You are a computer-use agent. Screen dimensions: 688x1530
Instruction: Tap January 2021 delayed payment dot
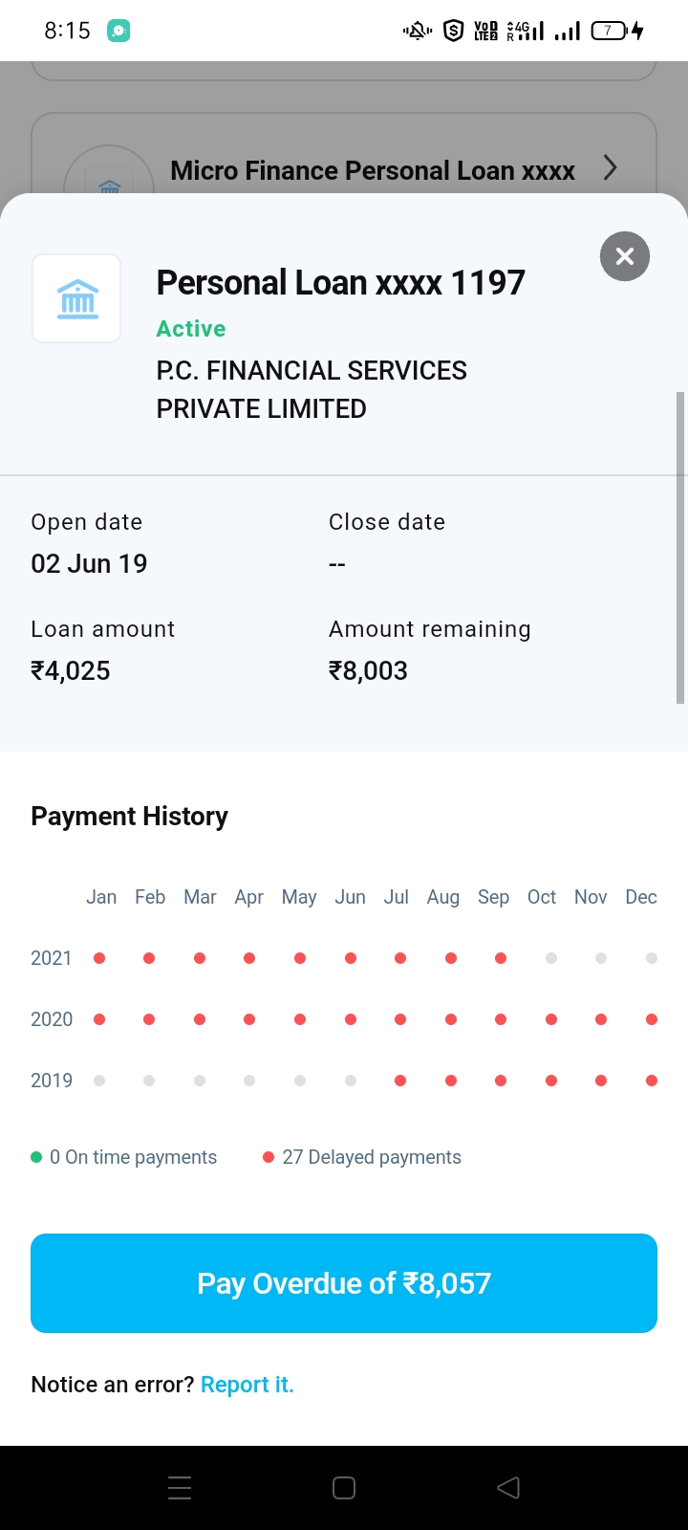[x=99, y=958]
